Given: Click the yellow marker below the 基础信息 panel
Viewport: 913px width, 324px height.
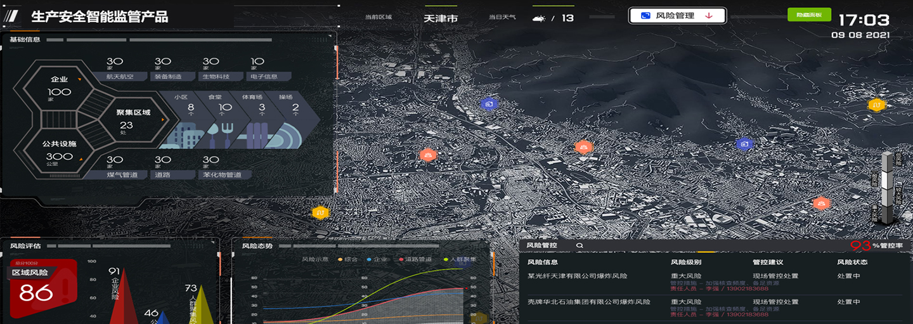Looking at the screenshot, I should coord(321,212).
